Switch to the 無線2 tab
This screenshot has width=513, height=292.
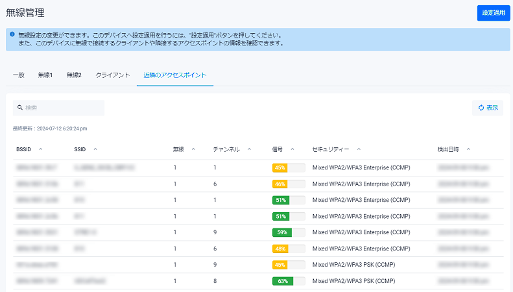pyautogui.click(x=74, y=75)
